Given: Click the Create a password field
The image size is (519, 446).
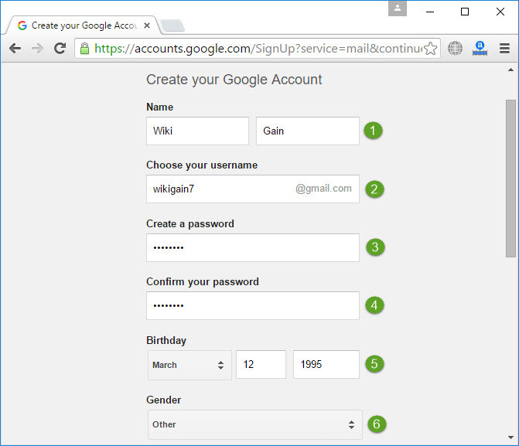Looking at the screenshot, I should pos(252,247).
